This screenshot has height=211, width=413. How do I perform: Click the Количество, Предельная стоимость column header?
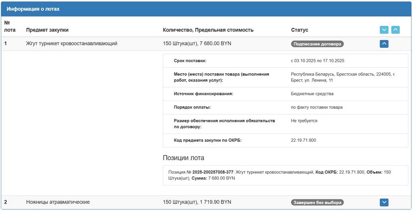208,30
